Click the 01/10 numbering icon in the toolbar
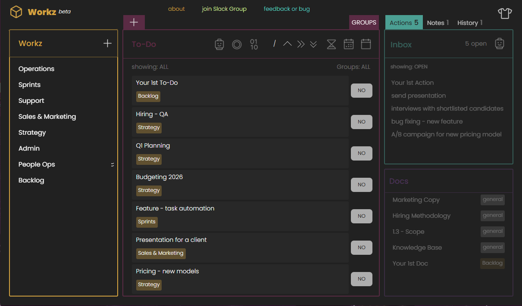The width and height of the screenshot is (522, 306). coord(254,44)
